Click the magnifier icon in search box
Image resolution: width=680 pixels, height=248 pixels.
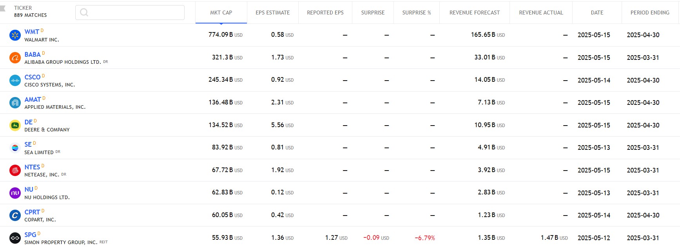(x=84, y=13)
